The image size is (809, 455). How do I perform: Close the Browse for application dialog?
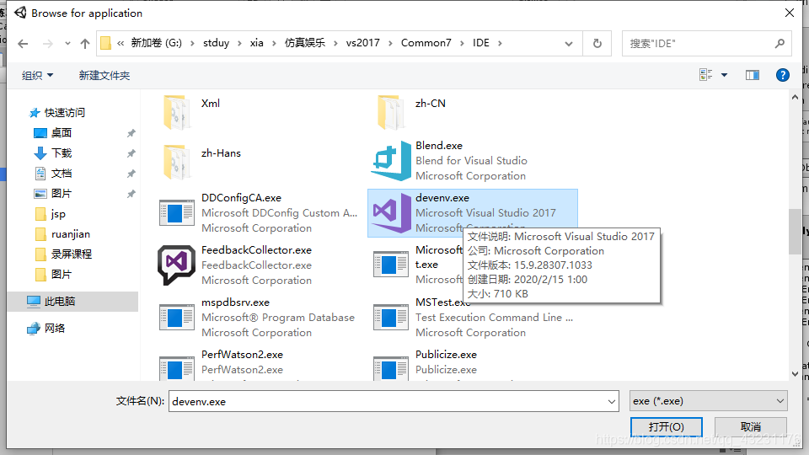pyautogui.click(x=790, y=13)
